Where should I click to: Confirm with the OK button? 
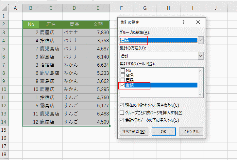coord(164,132)
